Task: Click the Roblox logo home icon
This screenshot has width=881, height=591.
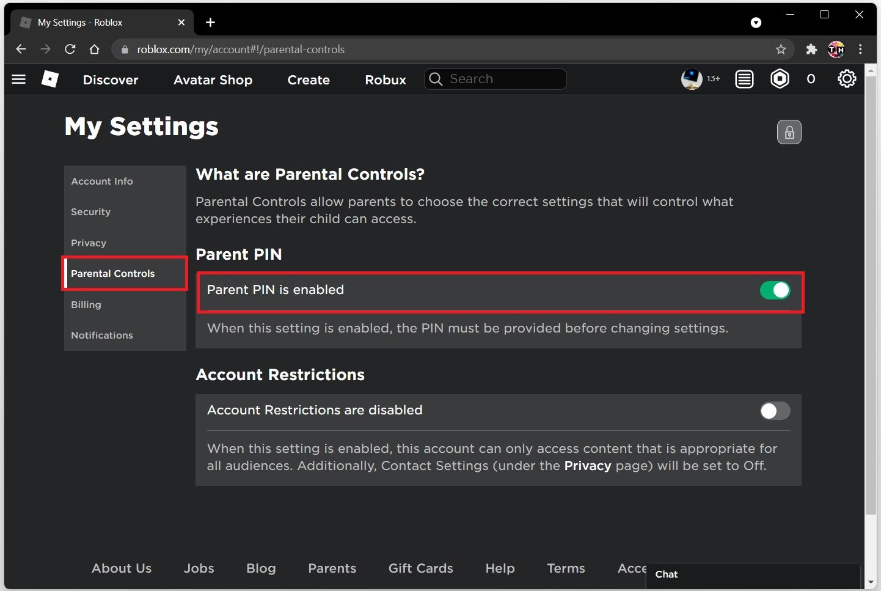Action: click(x=50, y=79)
